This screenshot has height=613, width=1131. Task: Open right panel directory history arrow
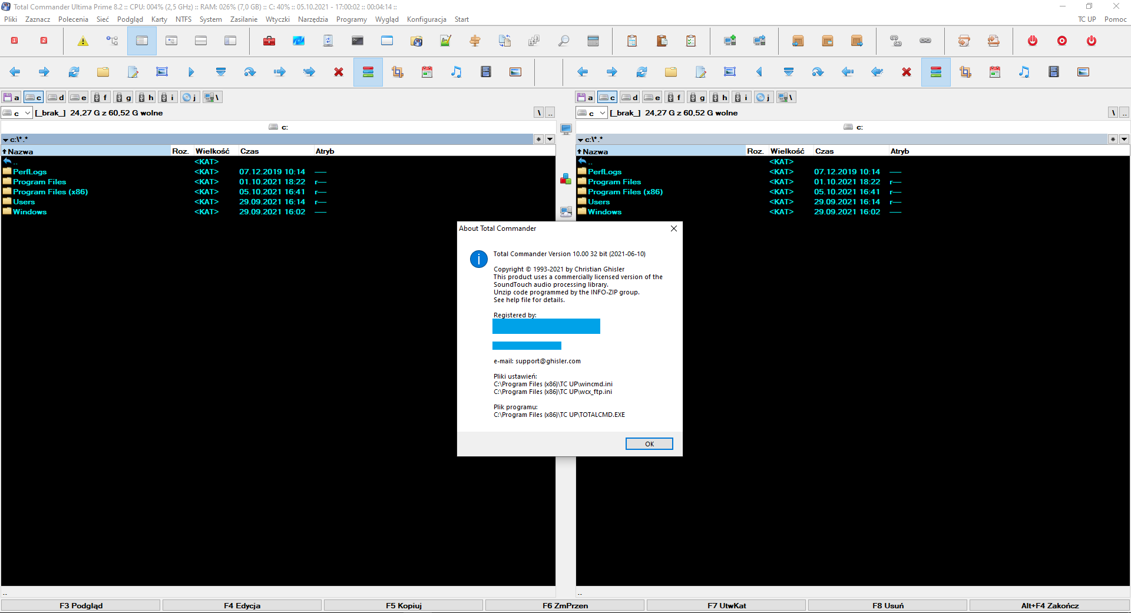1124,140
